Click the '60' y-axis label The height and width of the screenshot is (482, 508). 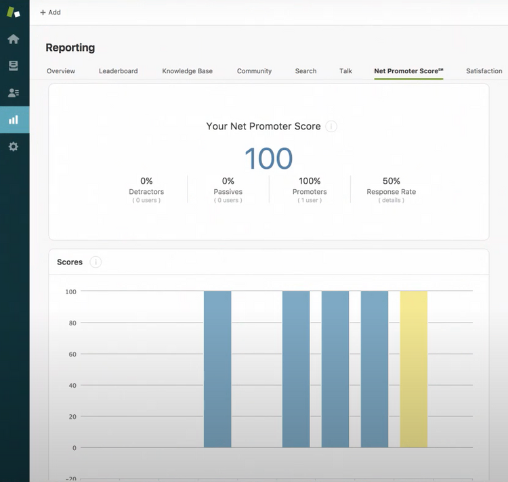[72, 354]
